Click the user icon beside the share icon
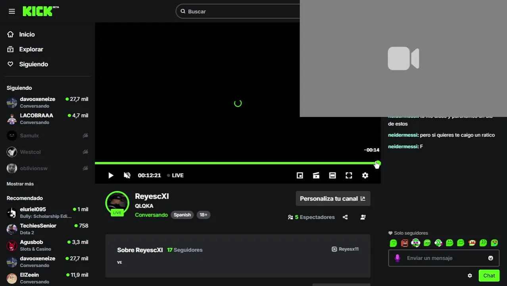Screen dimensions: 507x286 (x=363, y=217)
